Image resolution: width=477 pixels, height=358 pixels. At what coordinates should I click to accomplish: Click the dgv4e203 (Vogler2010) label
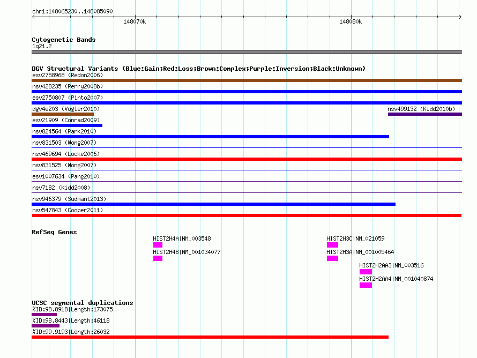tap(66, 109)
